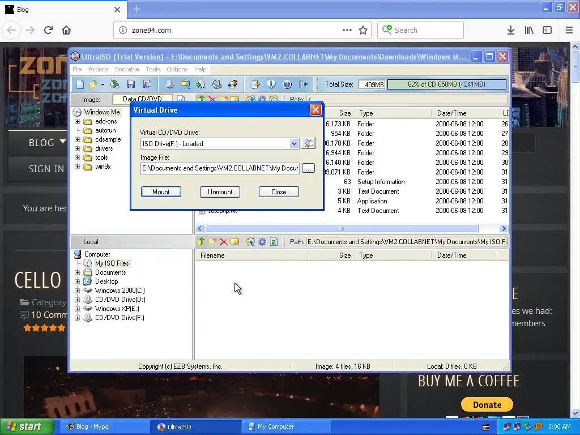580x435 pixels.
Task: Select Windows XP(E:) in Local tree
Action: pyautogui.click(x=117, y=309)
